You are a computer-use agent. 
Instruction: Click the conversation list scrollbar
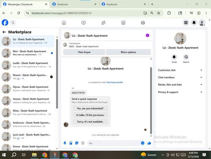coord(57,74)
